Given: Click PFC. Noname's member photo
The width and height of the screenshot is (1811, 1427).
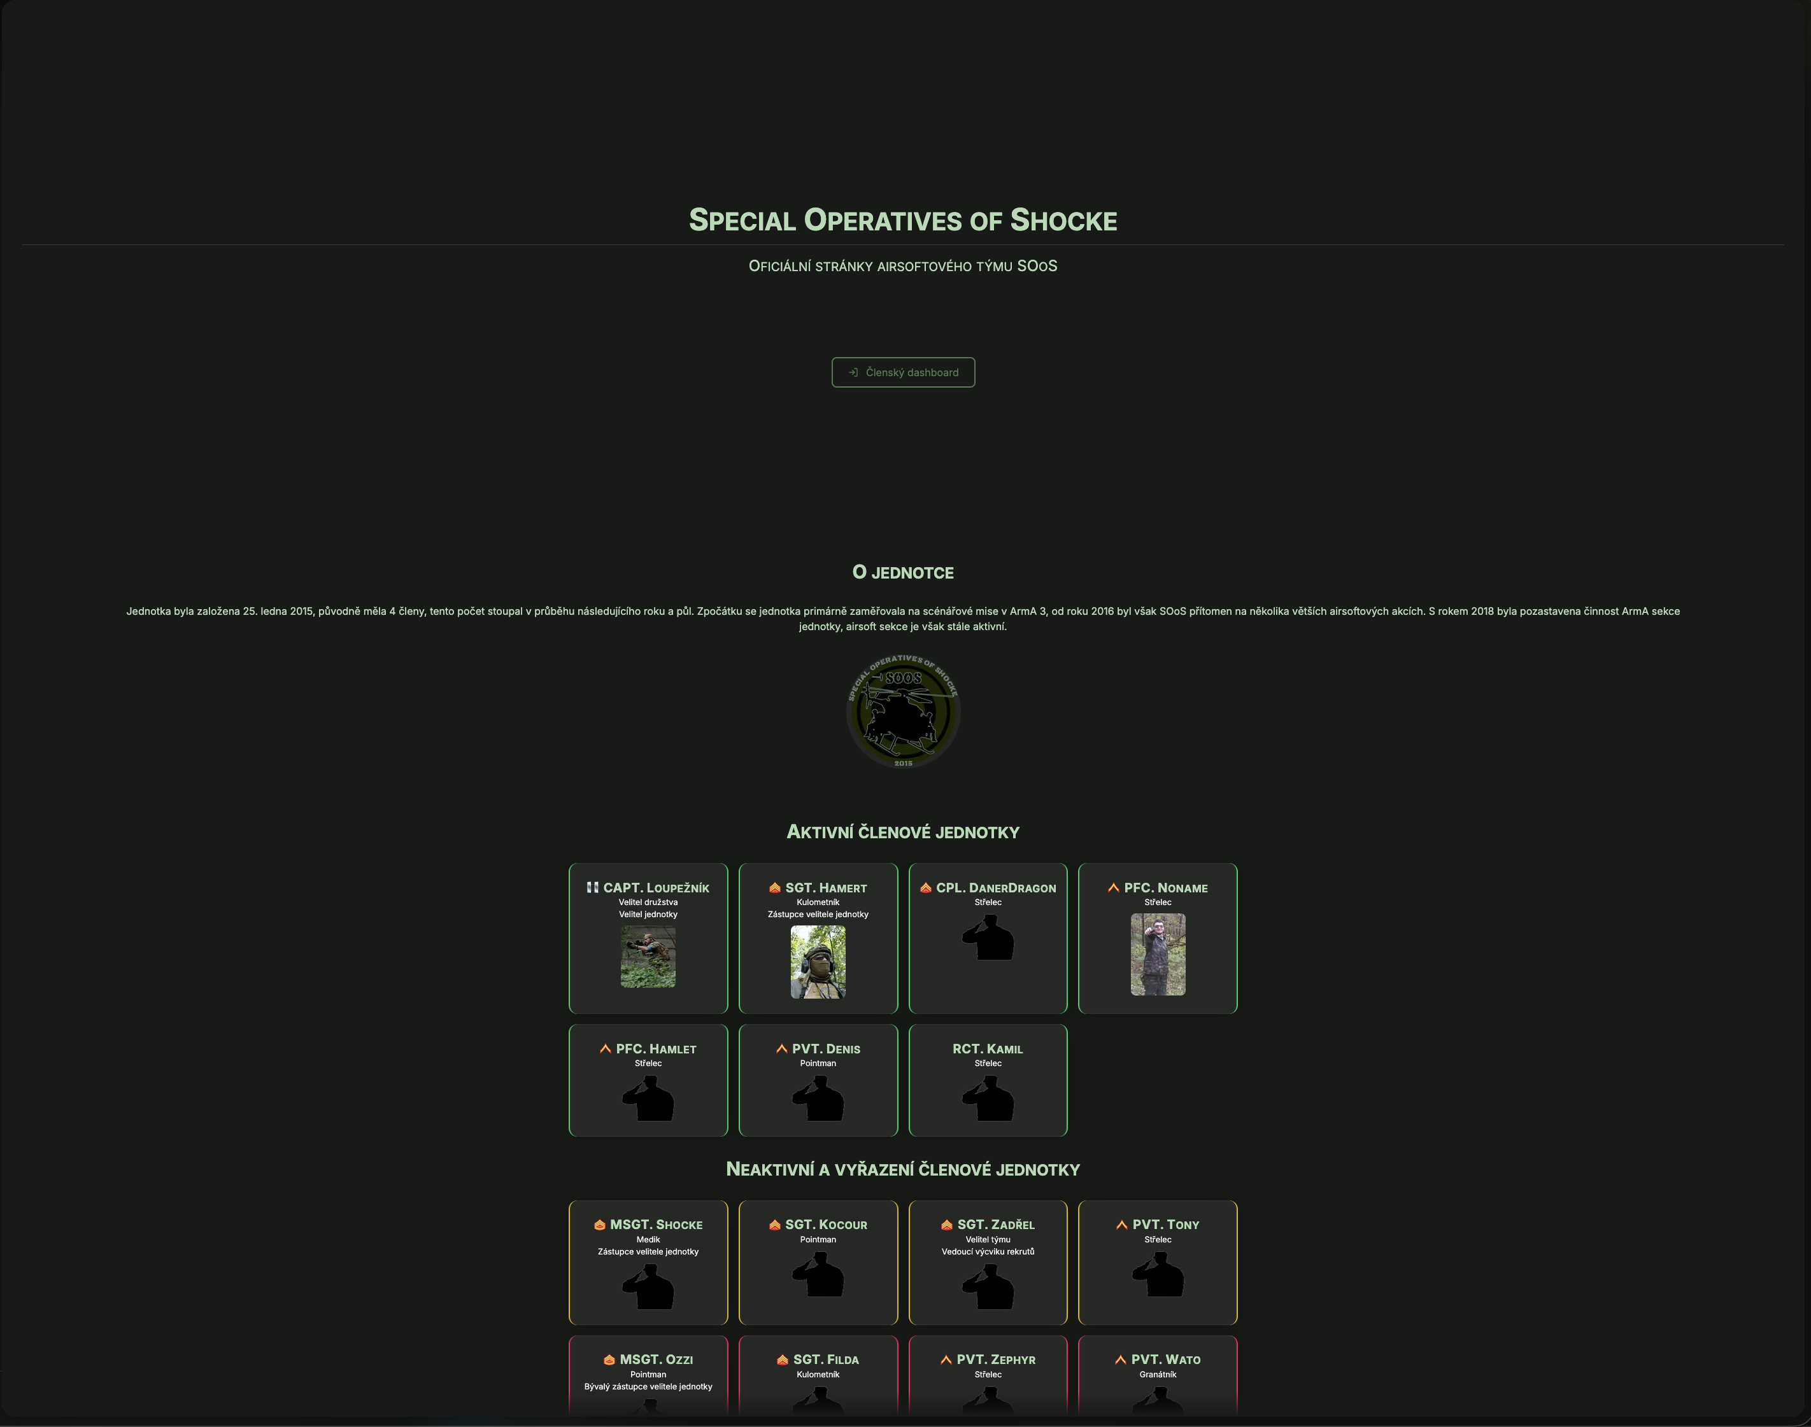Looking at the screenshot, I should pyautogui.click(x=1158, y=953).
